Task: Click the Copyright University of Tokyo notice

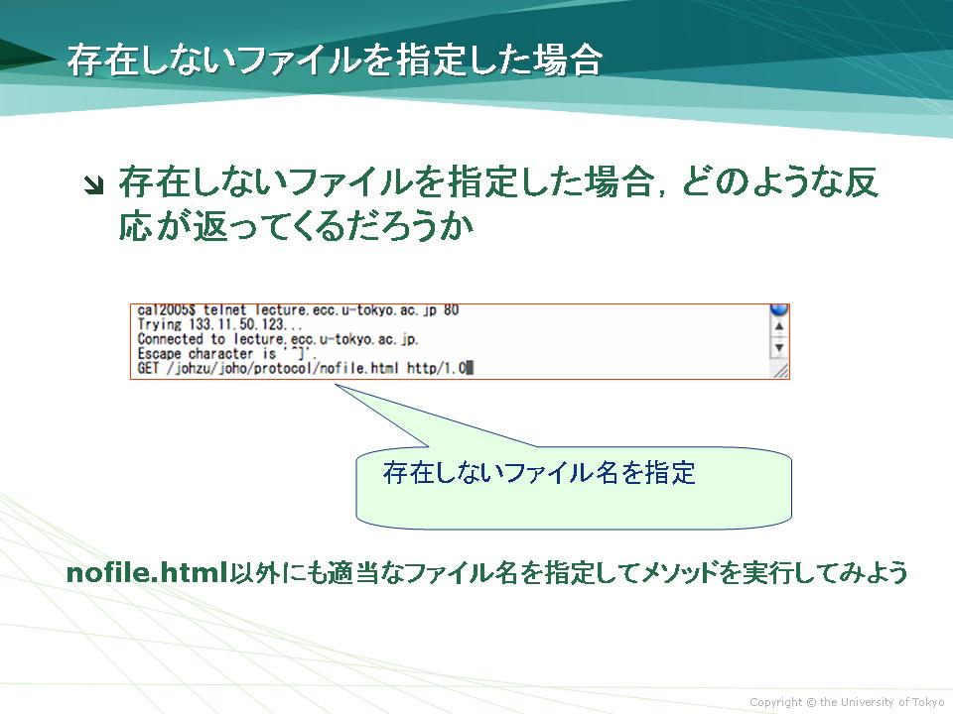Action: (847, 702)
